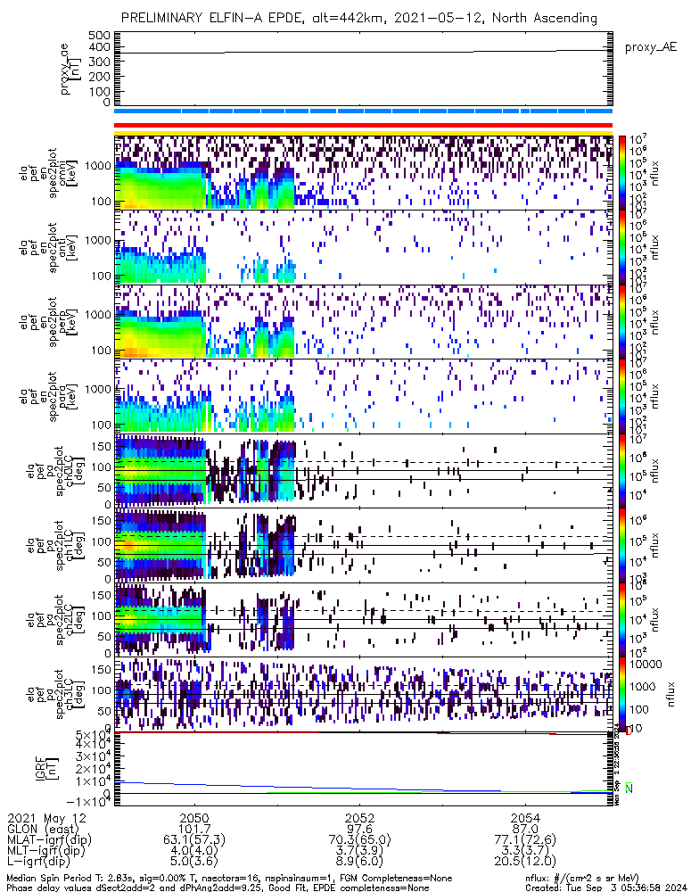Click the '2050' time tick label
The image size is (691, 892).
coord(195,819)
